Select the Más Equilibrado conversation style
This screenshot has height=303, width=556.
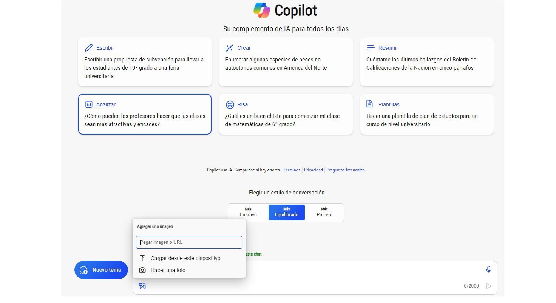[286, 212]
